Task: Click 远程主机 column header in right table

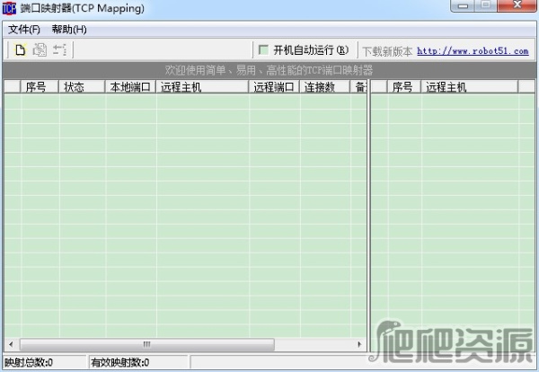Action: pyautogui.click(x=470, y=87)
